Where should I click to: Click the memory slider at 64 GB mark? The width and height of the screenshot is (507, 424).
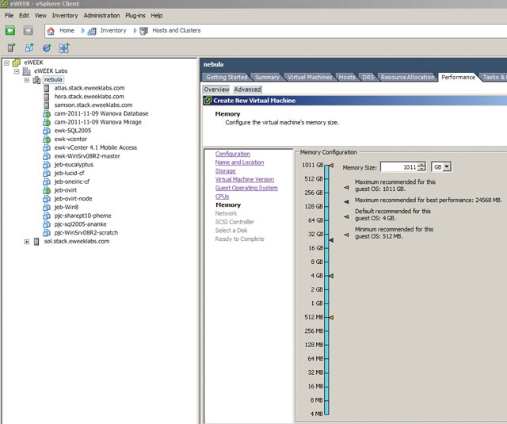click(x=326, y=220)
